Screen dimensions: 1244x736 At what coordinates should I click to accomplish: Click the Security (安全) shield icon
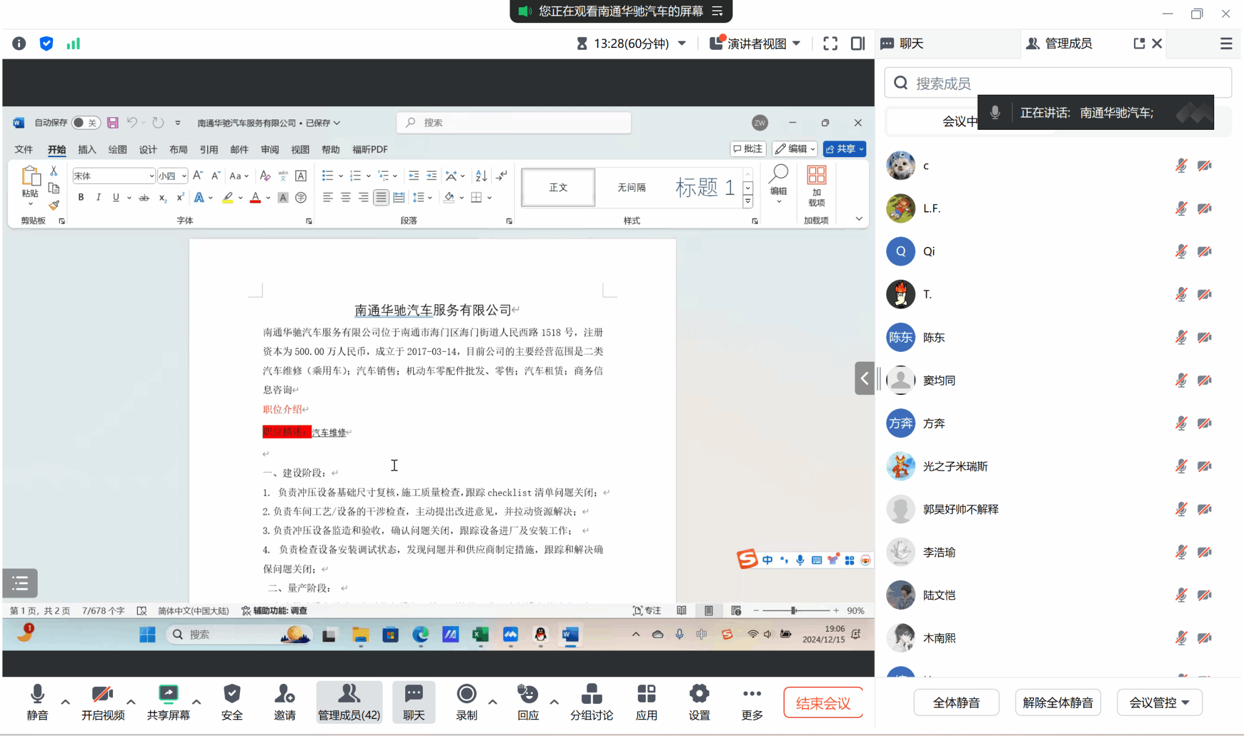pos(231,694)
